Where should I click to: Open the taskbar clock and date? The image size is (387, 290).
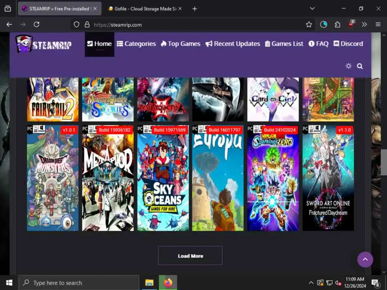point(355,282)
